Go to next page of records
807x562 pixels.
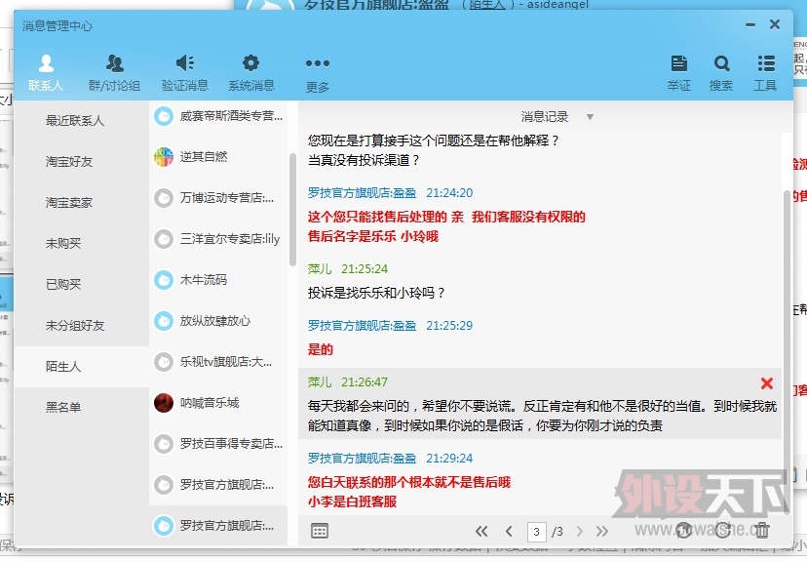click(x=580, y=532)
